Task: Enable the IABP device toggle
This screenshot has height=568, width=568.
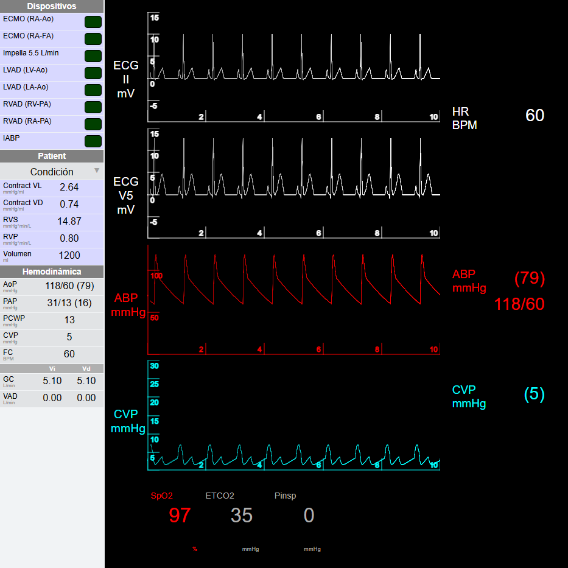Action: pos(93,141)
